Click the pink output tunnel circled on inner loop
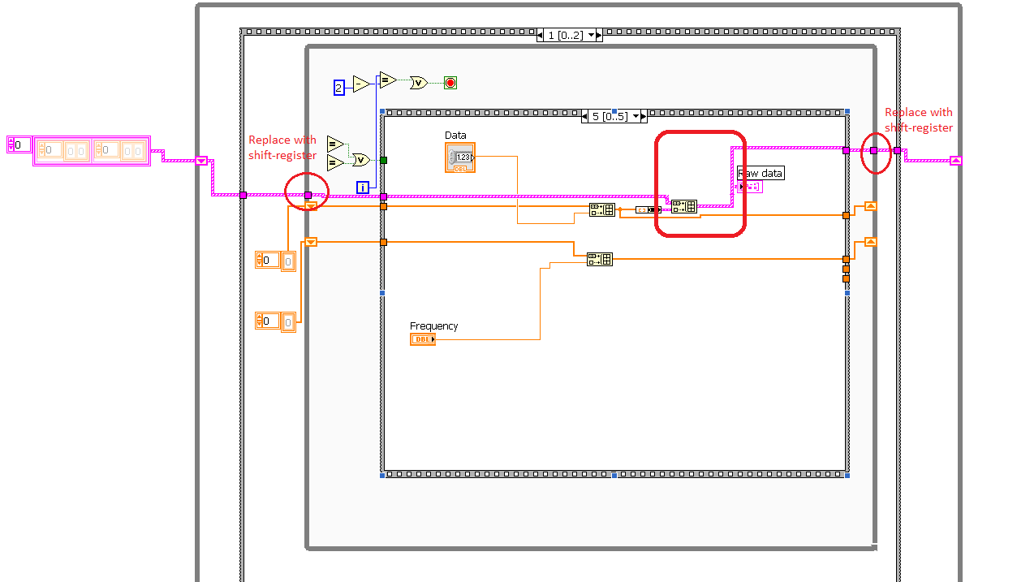This screenshot has width=1017, height=582. tap(873, 150)
